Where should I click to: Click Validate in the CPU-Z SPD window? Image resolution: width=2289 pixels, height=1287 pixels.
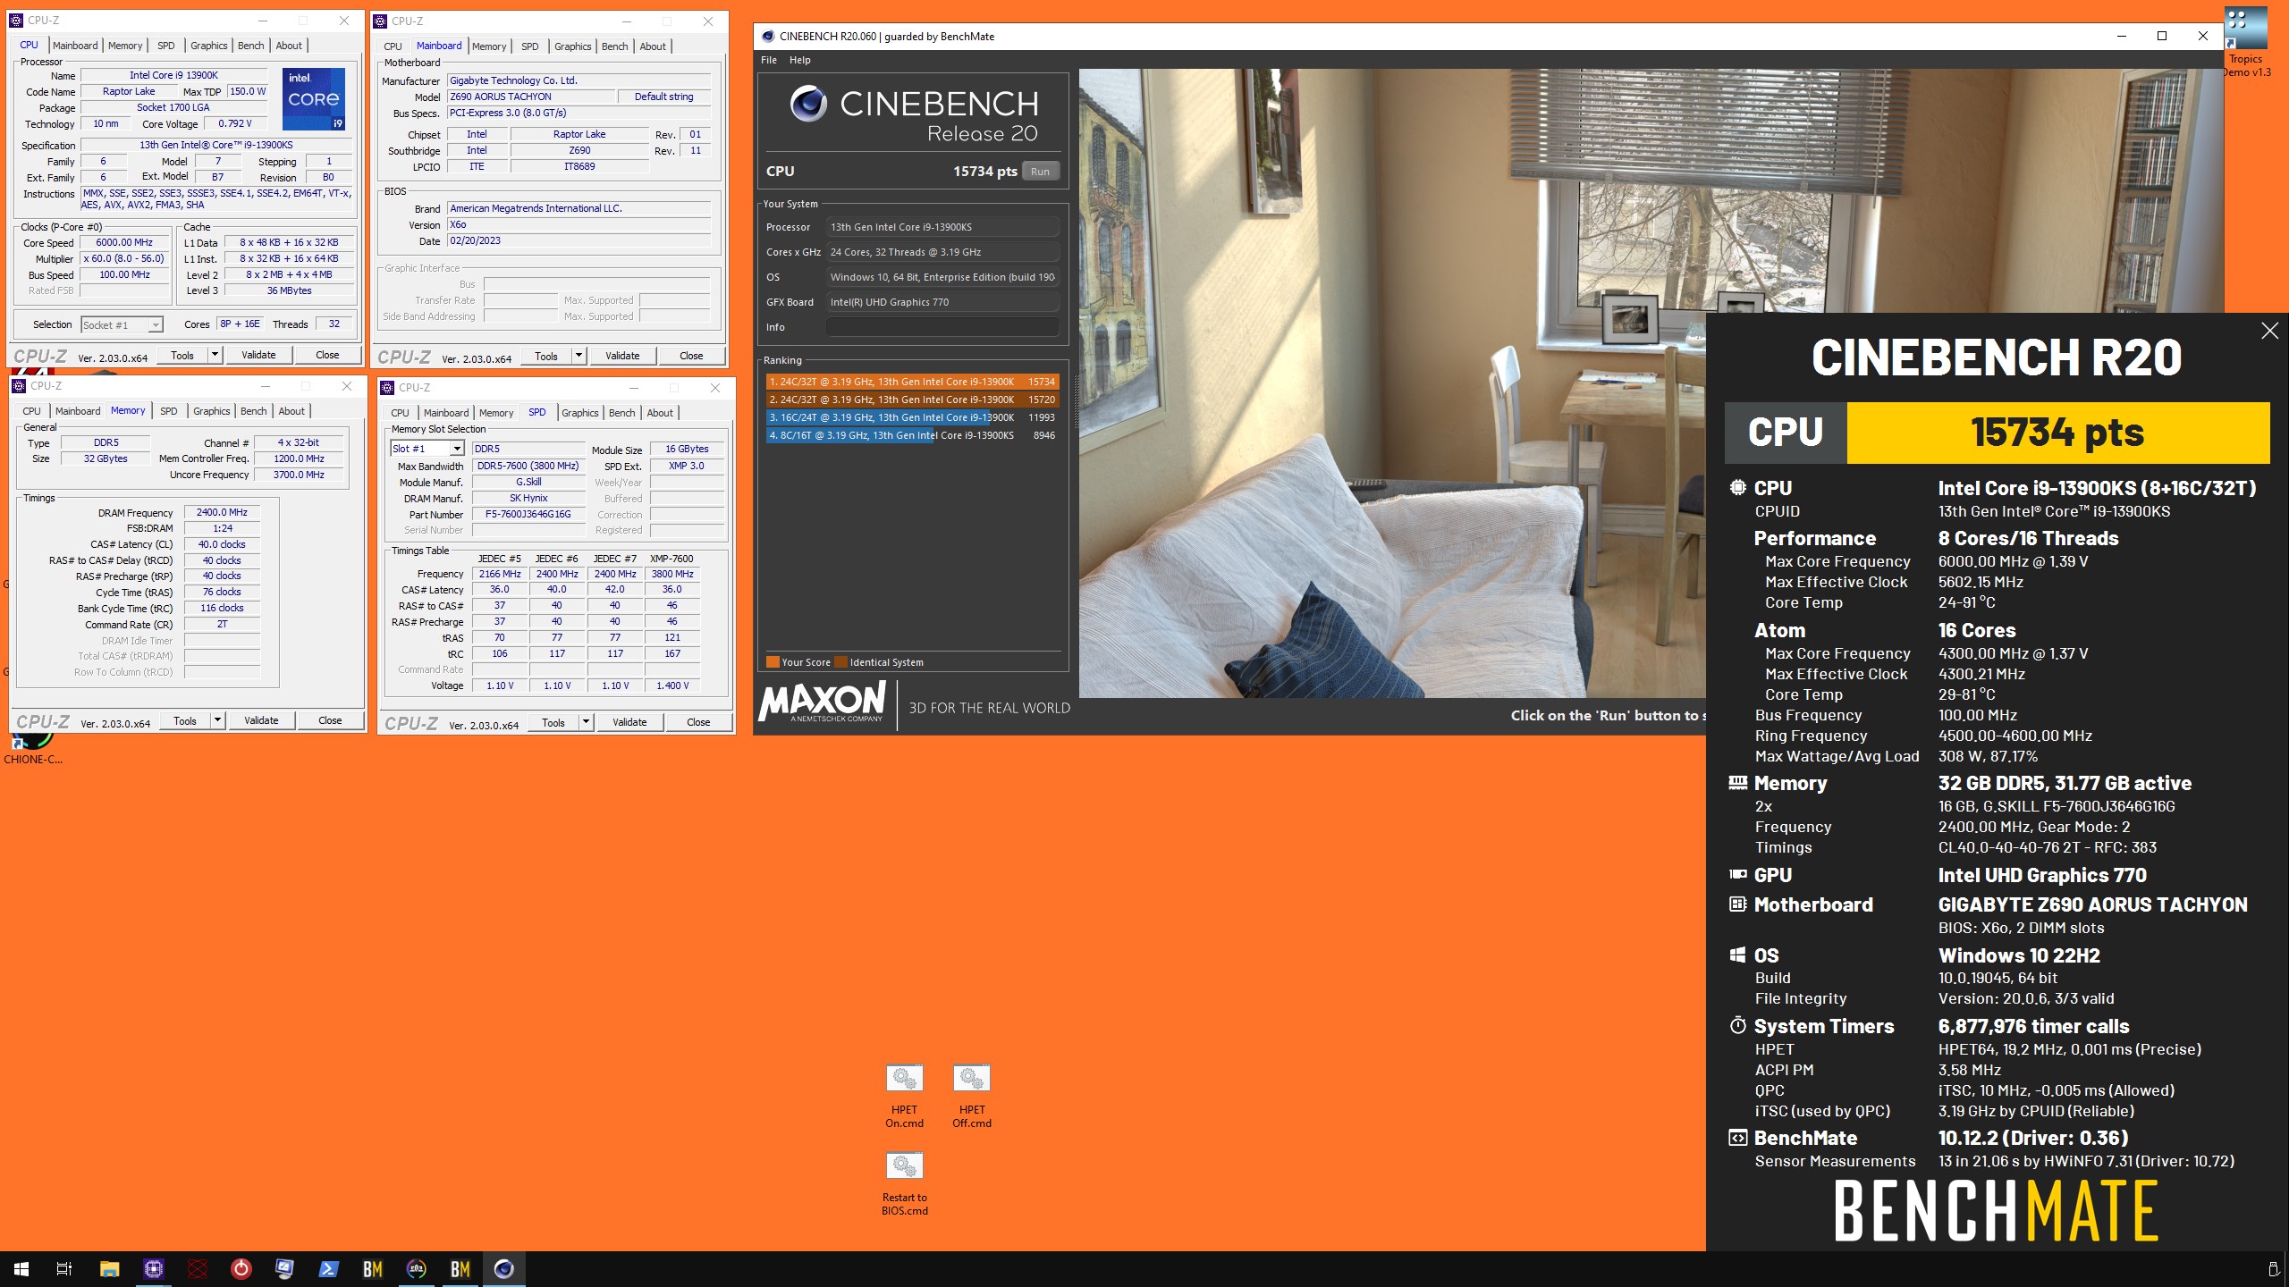coord(629,722)
